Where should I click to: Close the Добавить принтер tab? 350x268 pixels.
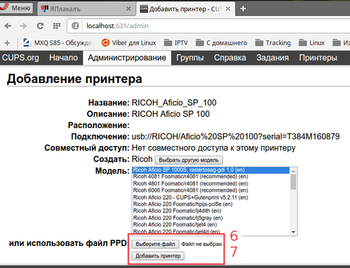coord(228,9)
